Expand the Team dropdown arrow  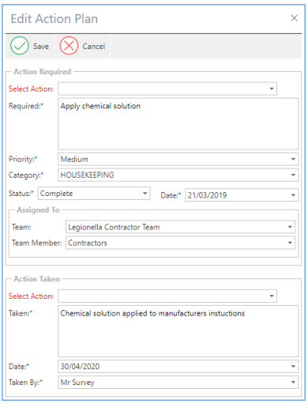pyautogui.click(x=290, y=227)
